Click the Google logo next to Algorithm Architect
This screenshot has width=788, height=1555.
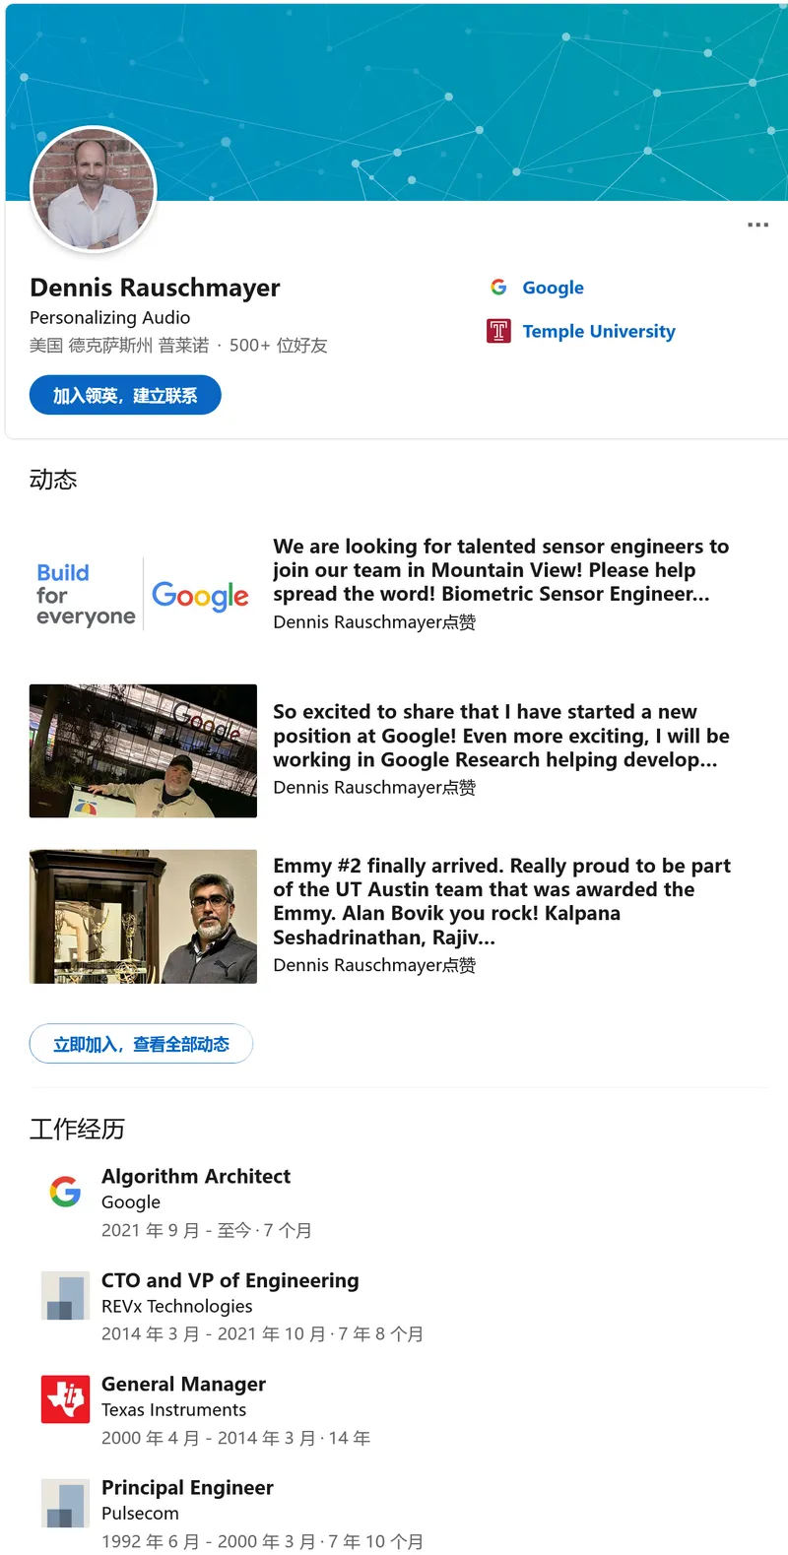pos(65,1192)
